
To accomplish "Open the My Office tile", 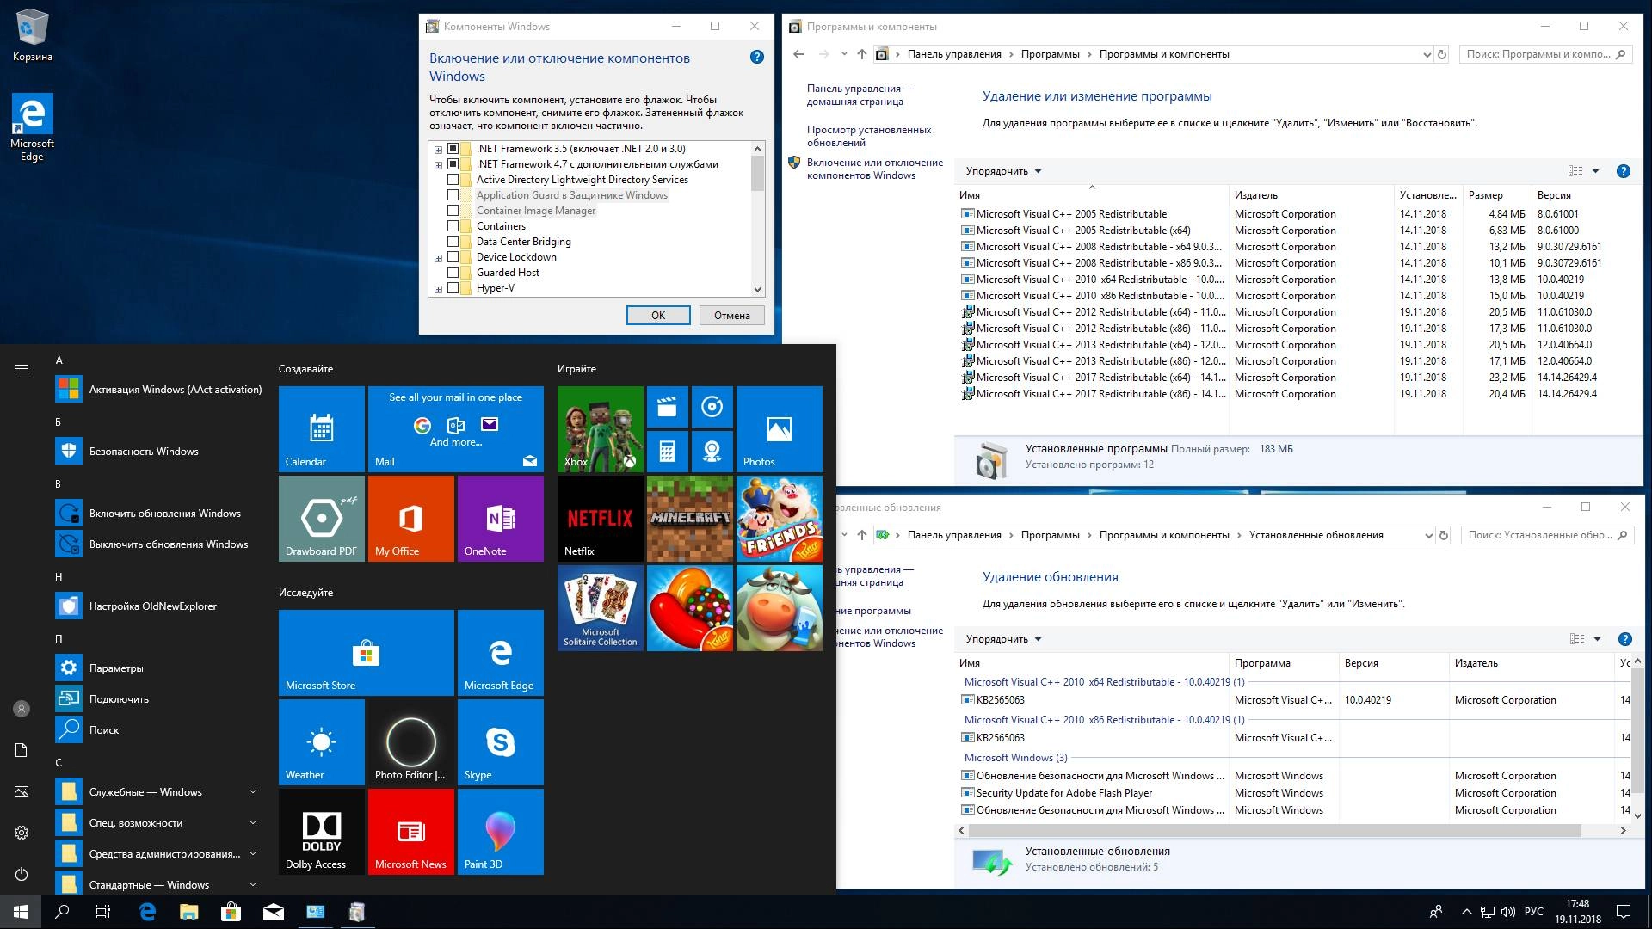I will 411,518.
